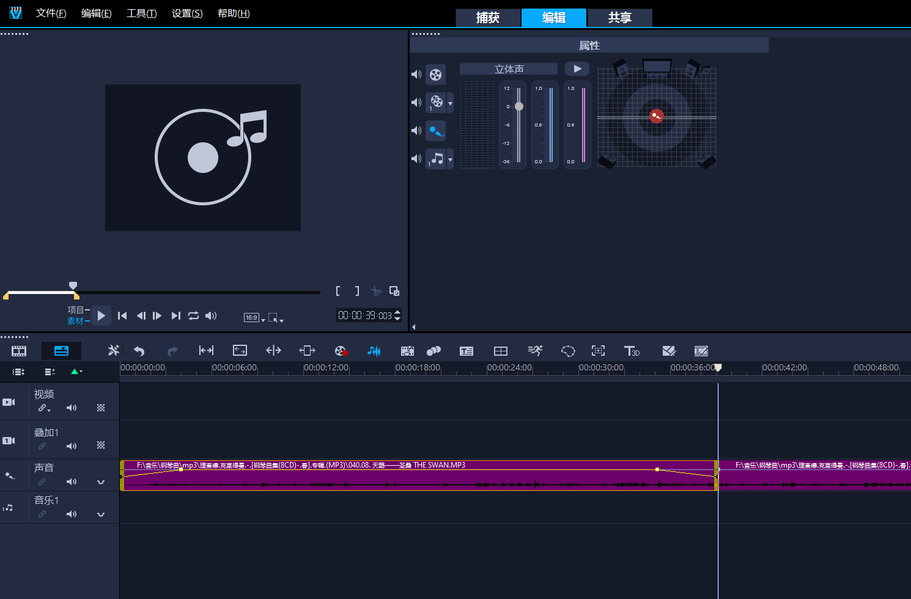Switch to the 共享 share tab
Image resolution: width=911 pixels, height=599 pixels.
click(620, 18)
